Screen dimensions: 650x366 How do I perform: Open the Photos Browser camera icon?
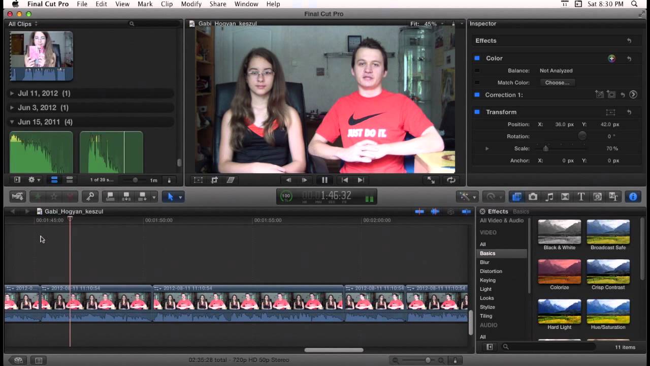[533, 197]
